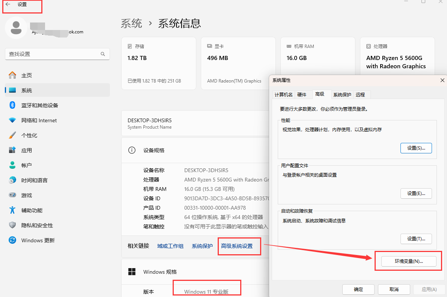Collapse the 设备规格 section header
This screenshot has height=297, width=447.
pyautogui.click(x=195, y=150)
